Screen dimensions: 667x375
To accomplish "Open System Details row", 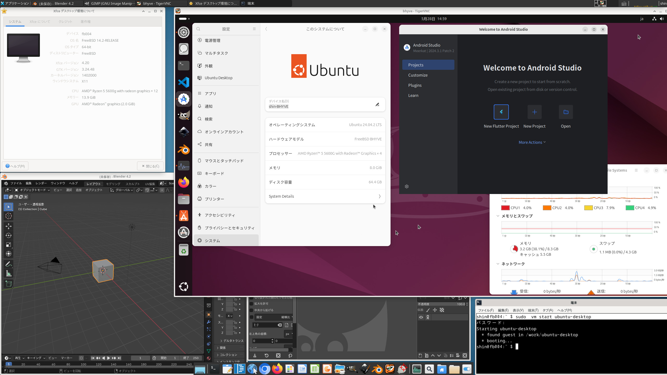I will [x=325, y=196].
